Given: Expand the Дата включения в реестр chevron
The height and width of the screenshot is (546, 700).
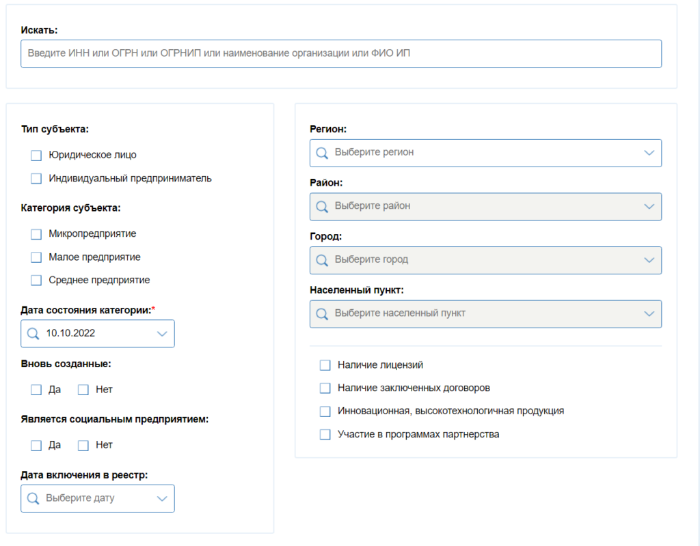Looking at the screenshot, I should pyautogui.click(x=162, y=498).
